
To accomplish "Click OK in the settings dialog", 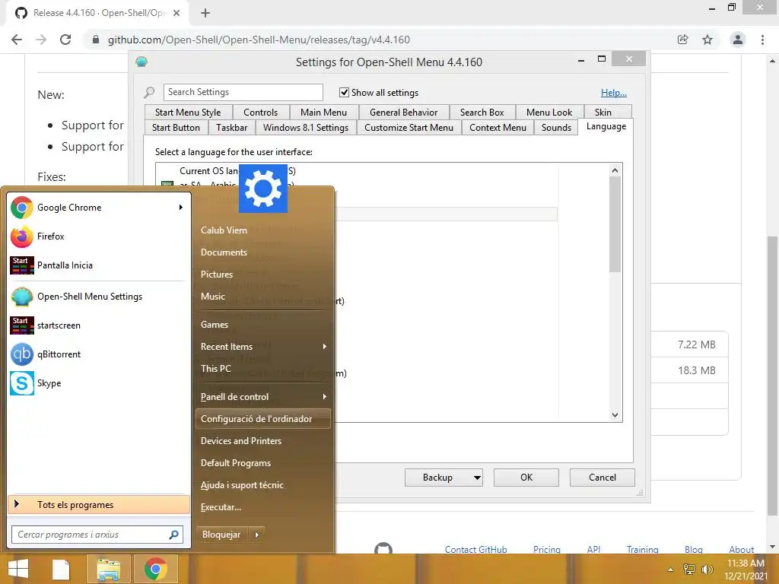I will point(526,478).
